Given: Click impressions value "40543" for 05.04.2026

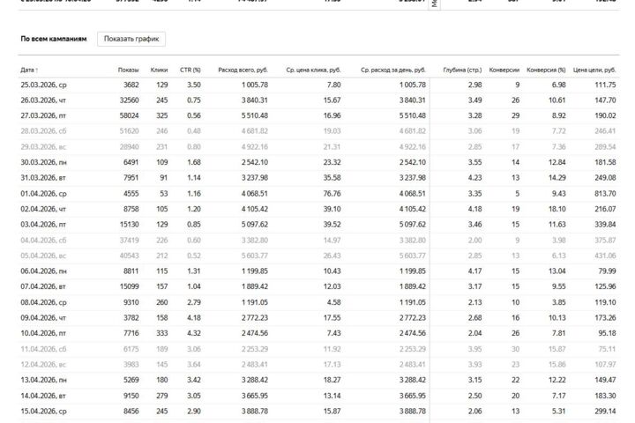Looking at the screenshot, I should point(129,256).
